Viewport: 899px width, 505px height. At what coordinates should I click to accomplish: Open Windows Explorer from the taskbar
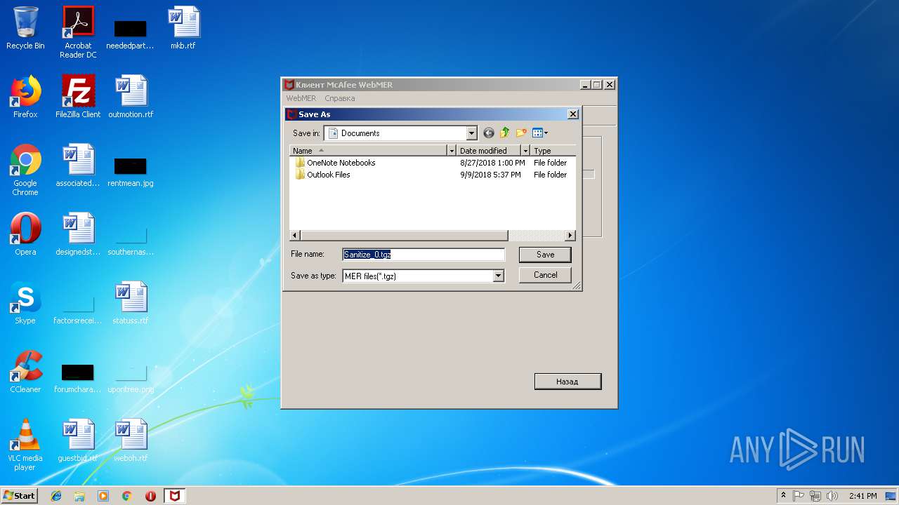[x=79, y=496]
